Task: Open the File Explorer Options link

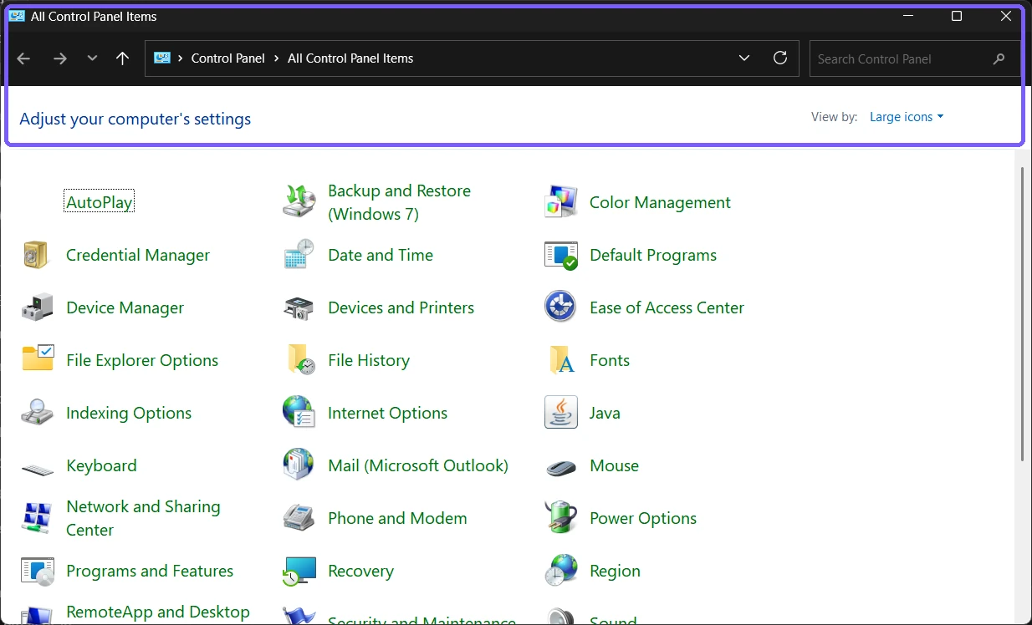Action: pyautogui.click(x=142, y=360)
